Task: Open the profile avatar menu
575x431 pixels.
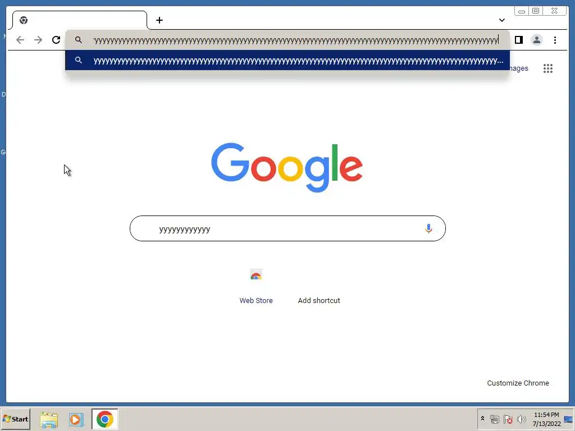Action: 536,40
